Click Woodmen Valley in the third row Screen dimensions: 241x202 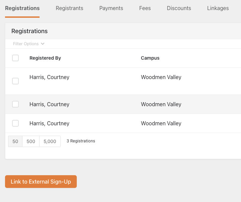[x=161, y=124]
